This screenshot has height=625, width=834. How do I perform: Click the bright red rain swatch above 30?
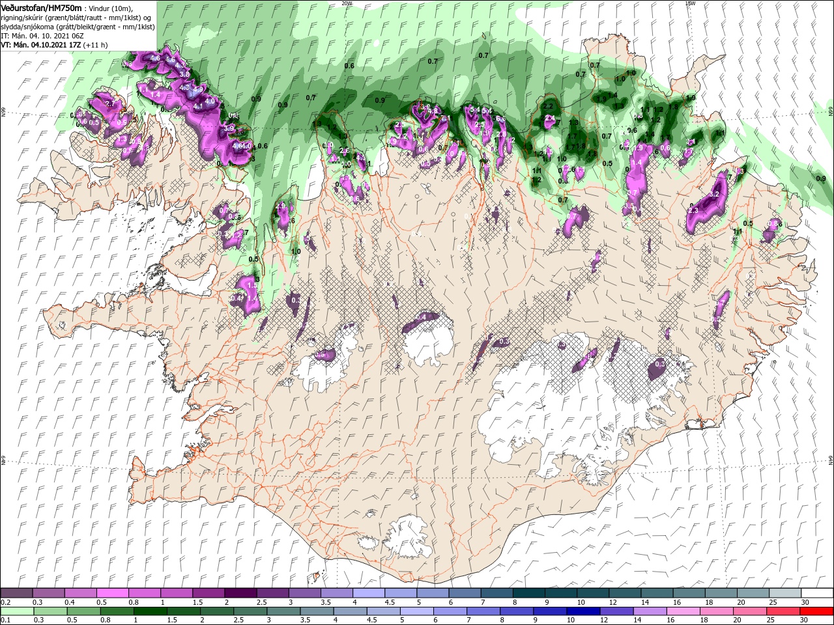[x=816, y=611]
